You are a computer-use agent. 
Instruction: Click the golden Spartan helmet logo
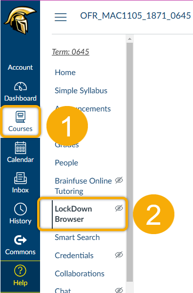click(21, 20)
